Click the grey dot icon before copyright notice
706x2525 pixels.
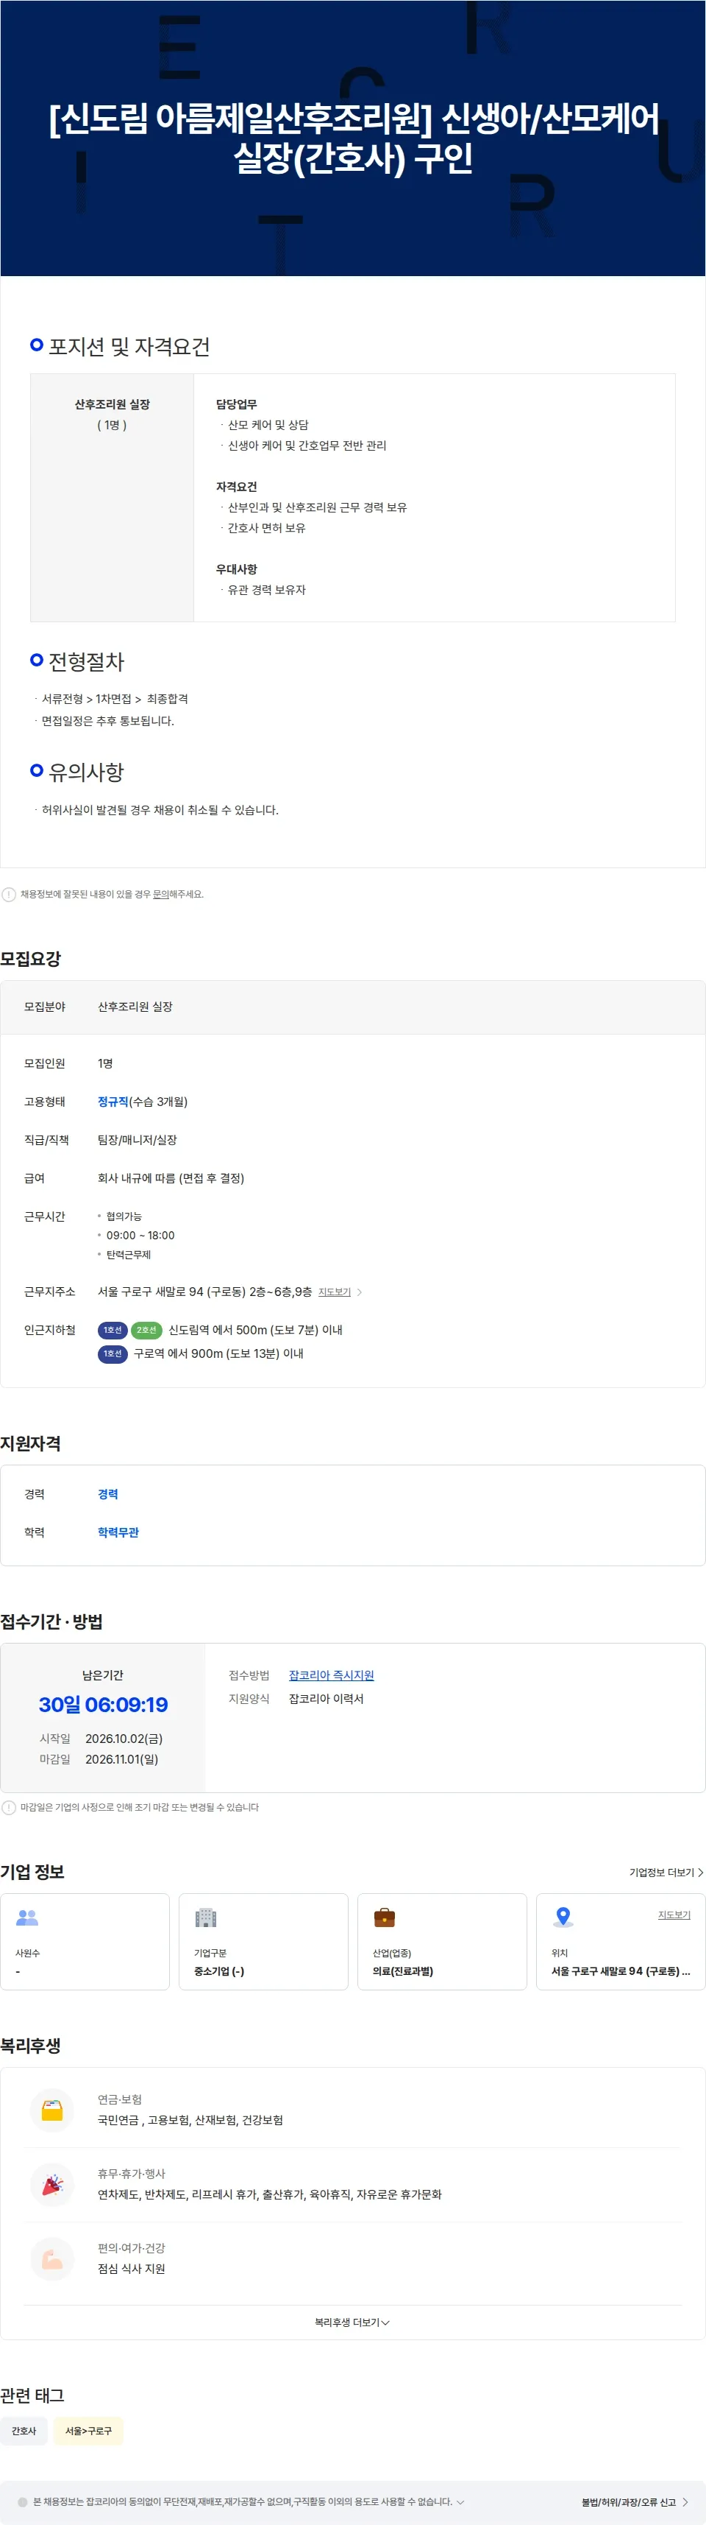23,2501
